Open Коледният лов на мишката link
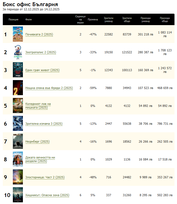This screenshot has height=204, width=177. click(x=38, y=106)
